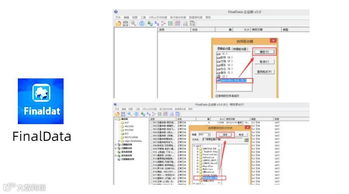
Task: Click the disk Save icon in upper window toolbar
Action: pos(126,23)
